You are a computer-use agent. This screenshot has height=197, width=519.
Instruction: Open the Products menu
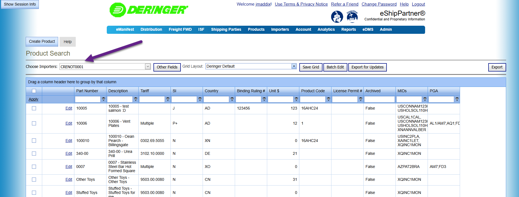(x=256, y=29)
